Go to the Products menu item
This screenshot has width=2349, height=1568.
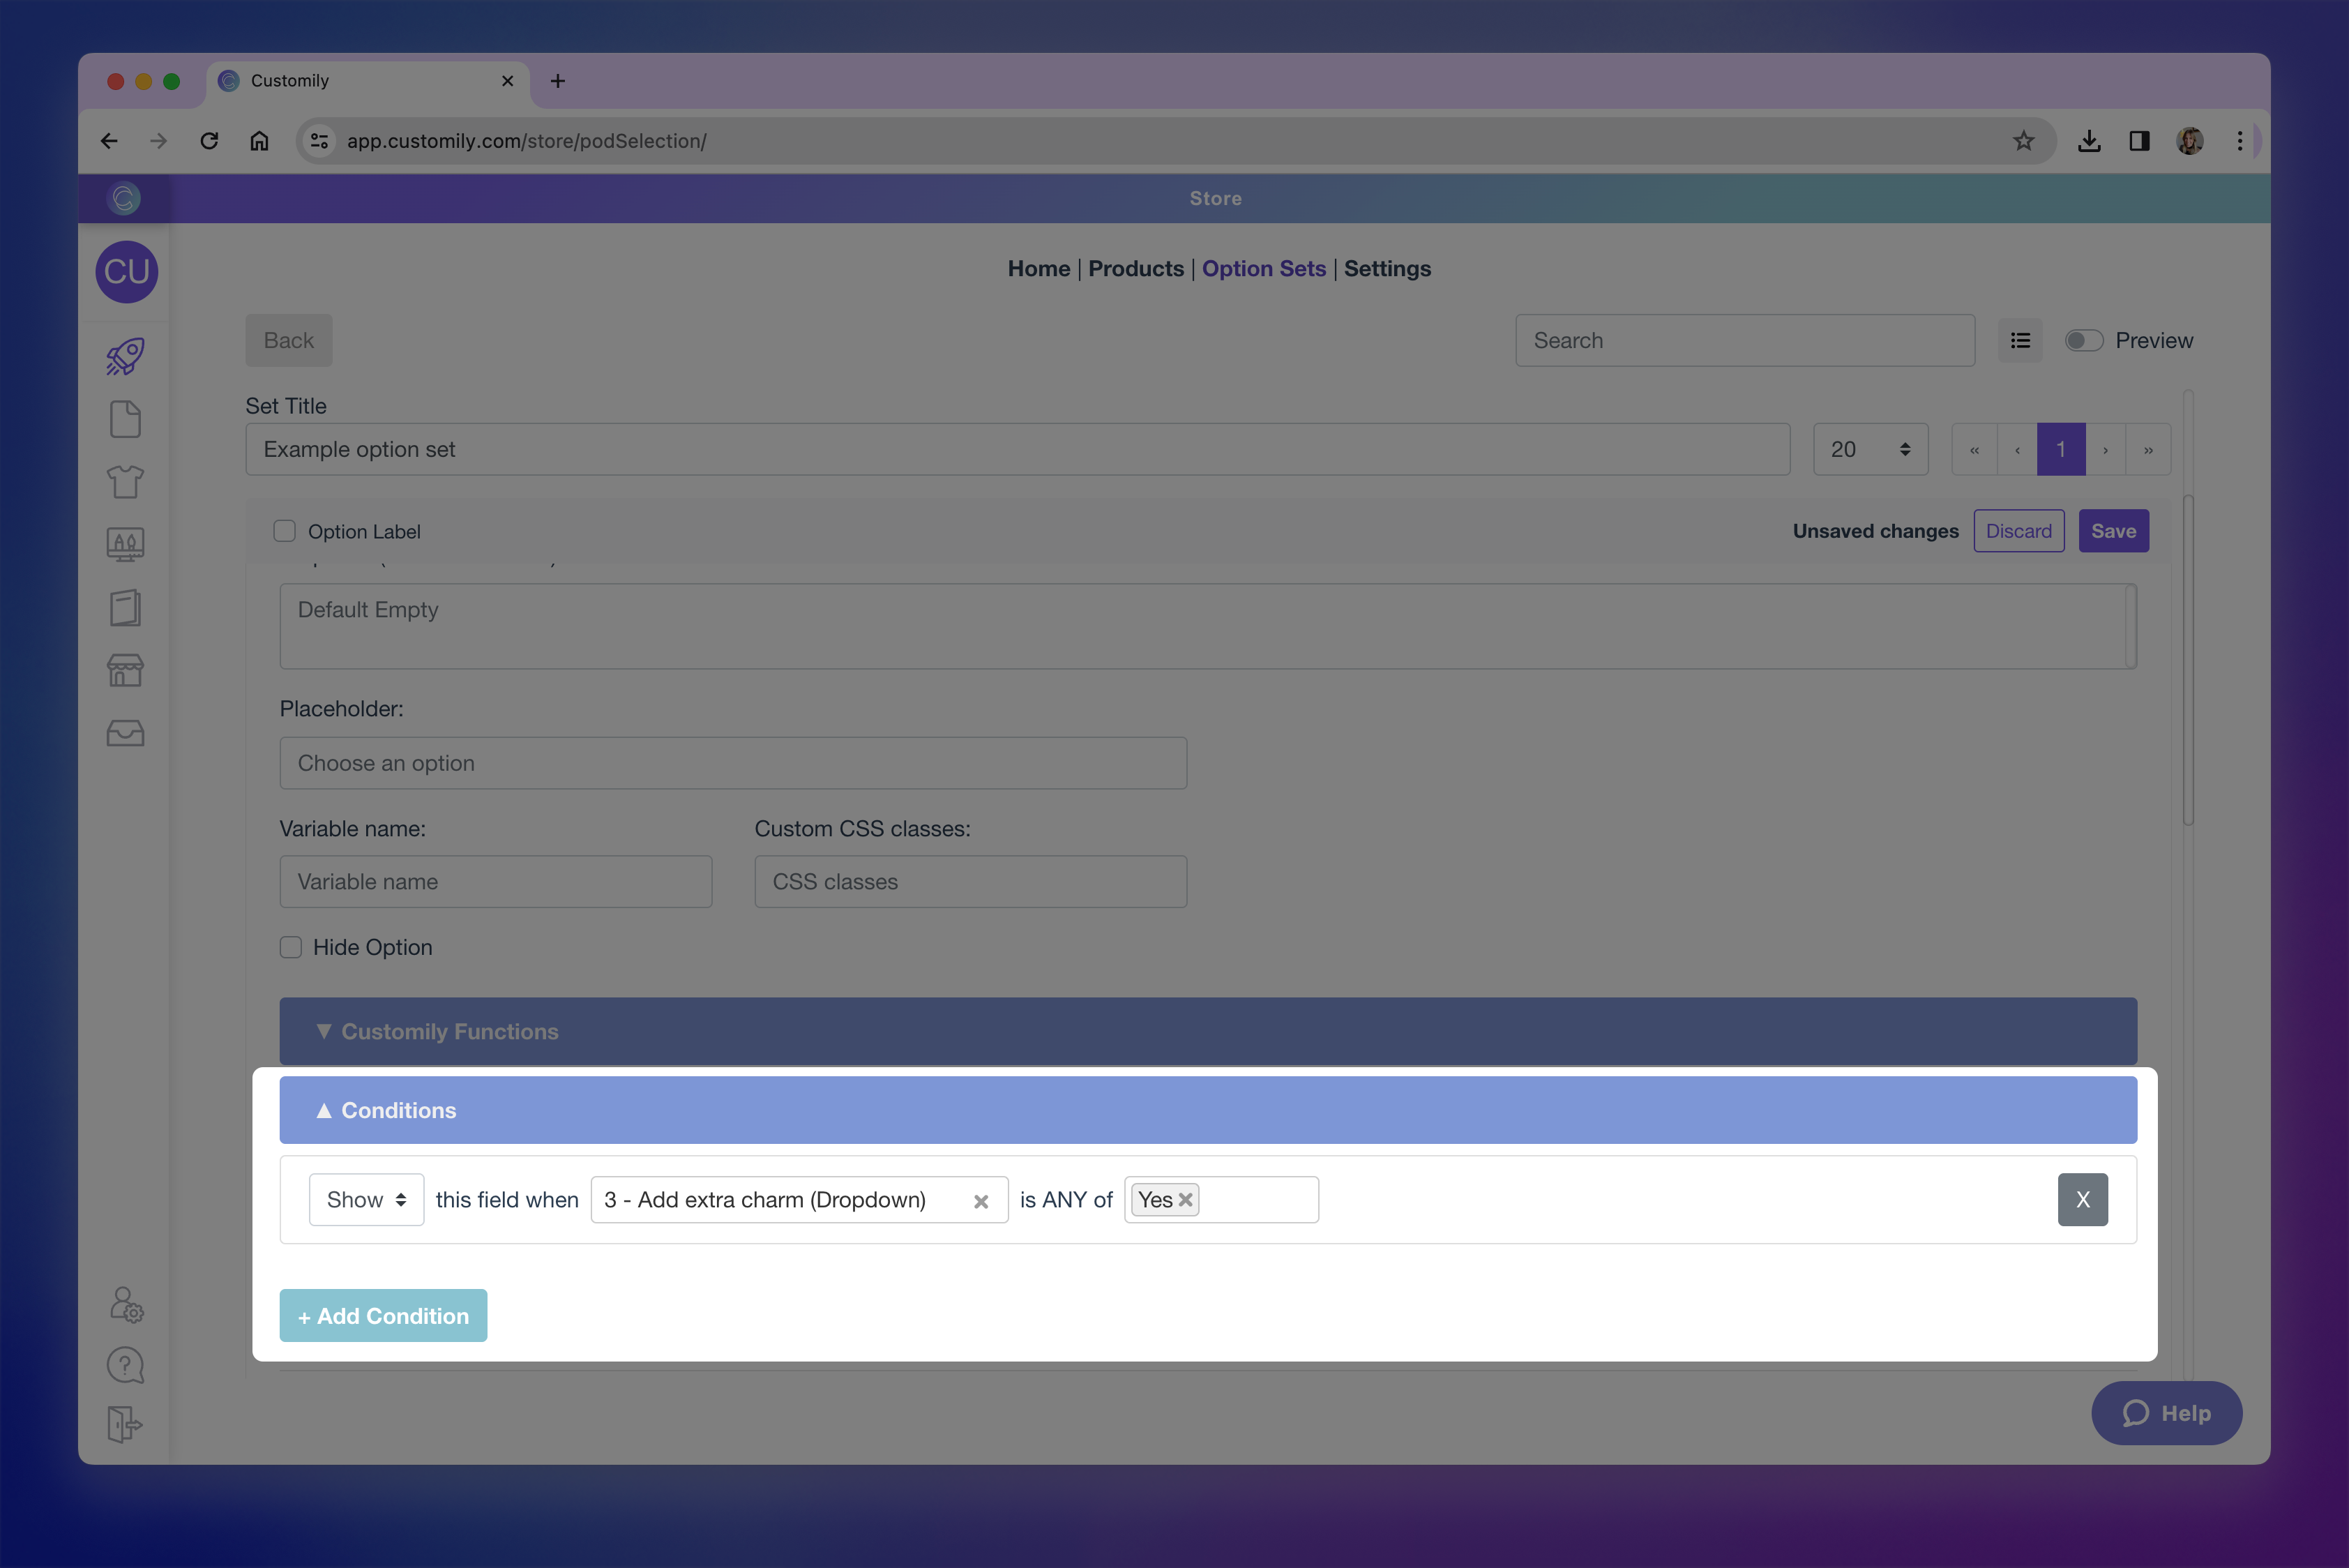pyautogui.click(x=1135, y=268)
